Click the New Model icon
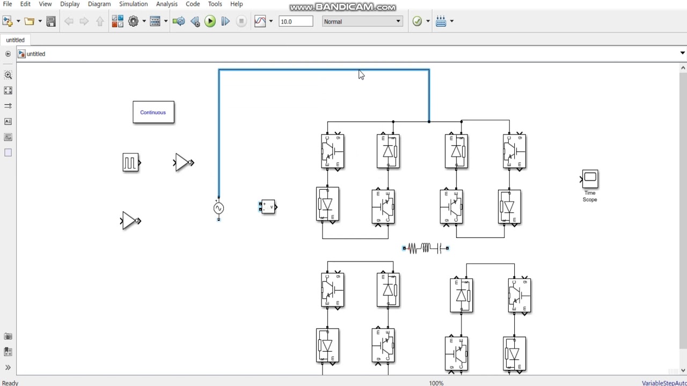Viewport: 687px width, 386px height. pyautogui.click(x=7, y=21)
